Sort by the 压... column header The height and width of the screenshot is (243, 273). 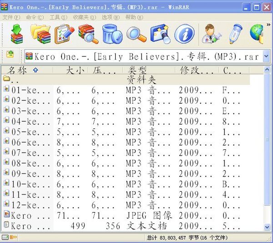[x=106, y=70]
